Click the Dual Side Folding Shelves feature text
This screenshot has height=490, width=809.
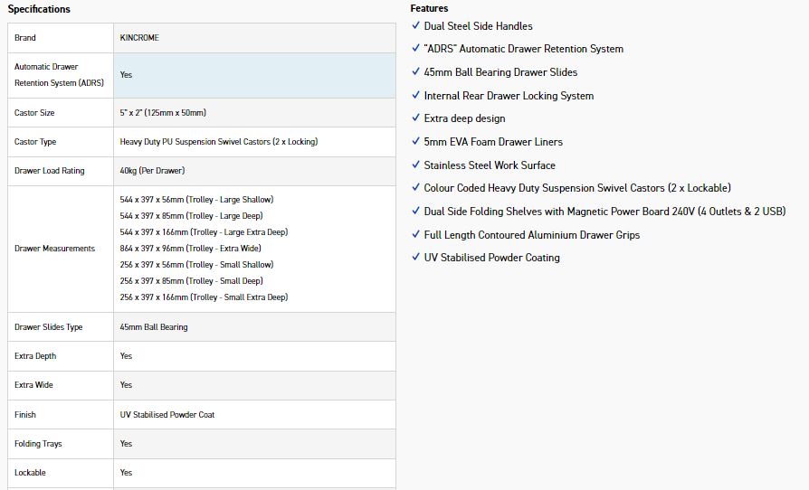click(604, 212)
